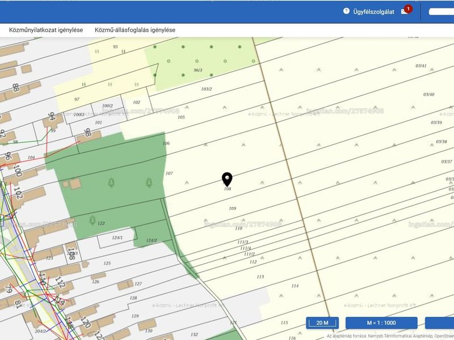Viewport: 454px width, 340px height.
Task: Open Közműnyilatkozat igénylése menu
Action: pyautogui.click(x=46, y=30)
